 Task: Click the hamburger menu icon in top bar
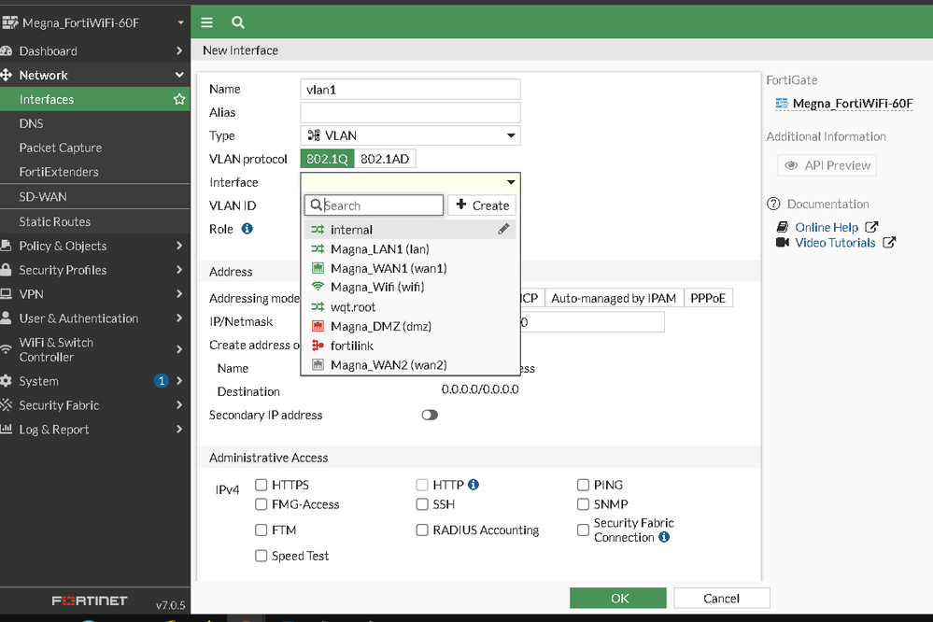(207, 22)
